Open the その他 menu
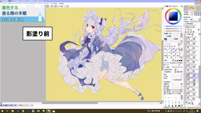The height and width of the screenshot is (113, 201). pyautogui.click(x=61, y=4)
